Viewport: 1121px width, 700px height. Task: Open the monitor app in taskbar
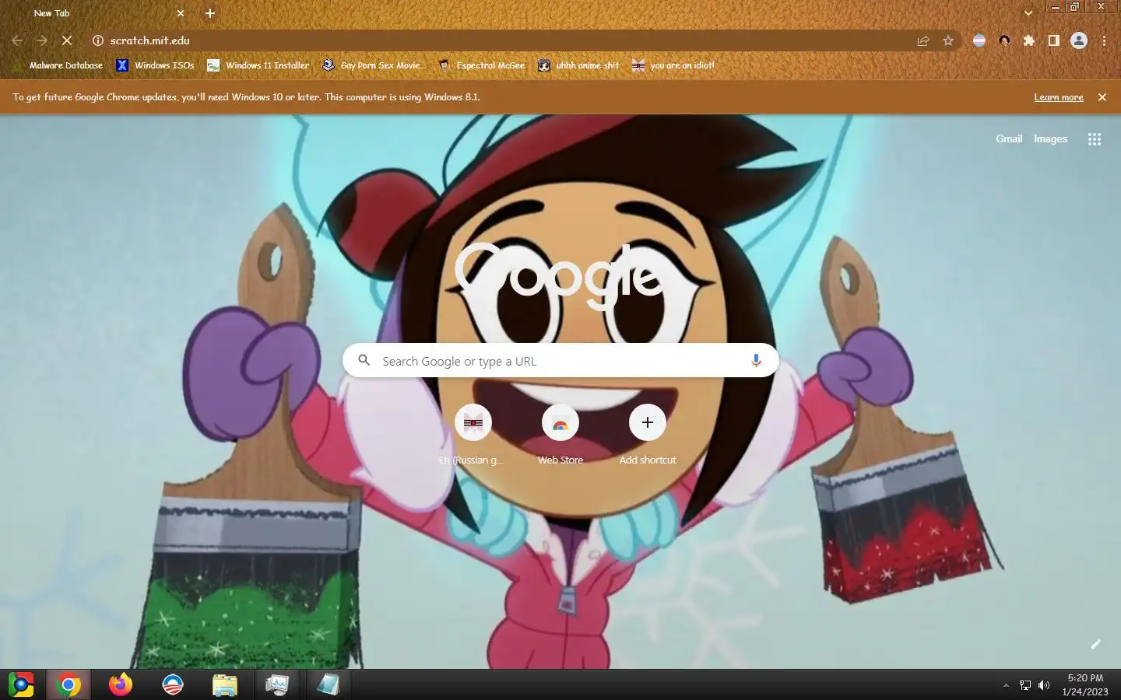click(x=276, y=684)
